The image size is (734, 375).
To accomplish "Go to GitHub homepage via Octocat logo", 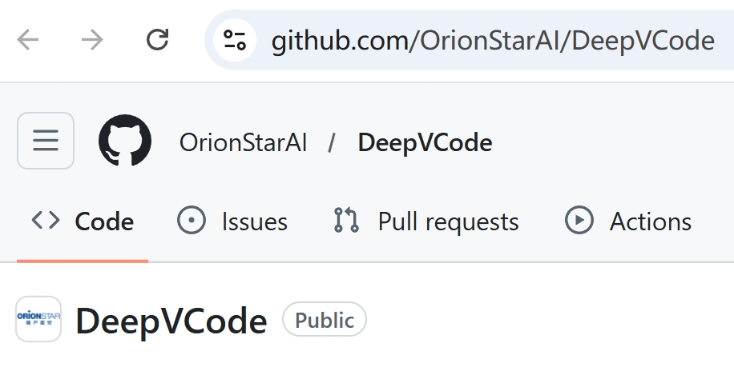I will click(x=125, y=141).
